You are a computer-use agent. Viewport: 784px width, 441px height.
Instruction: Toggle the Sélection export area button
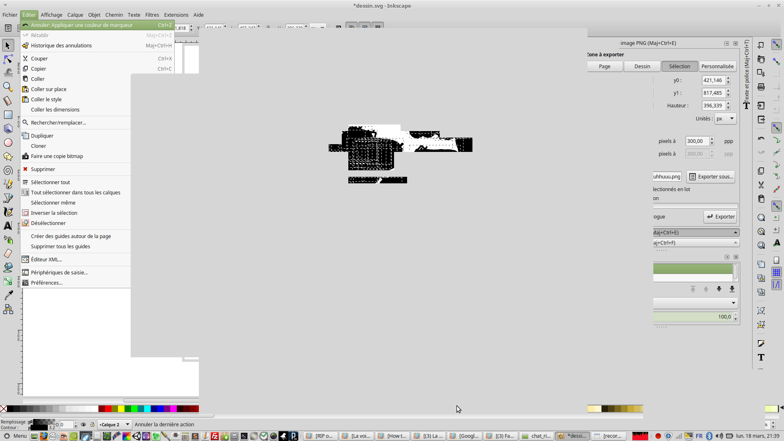[679, 67]
